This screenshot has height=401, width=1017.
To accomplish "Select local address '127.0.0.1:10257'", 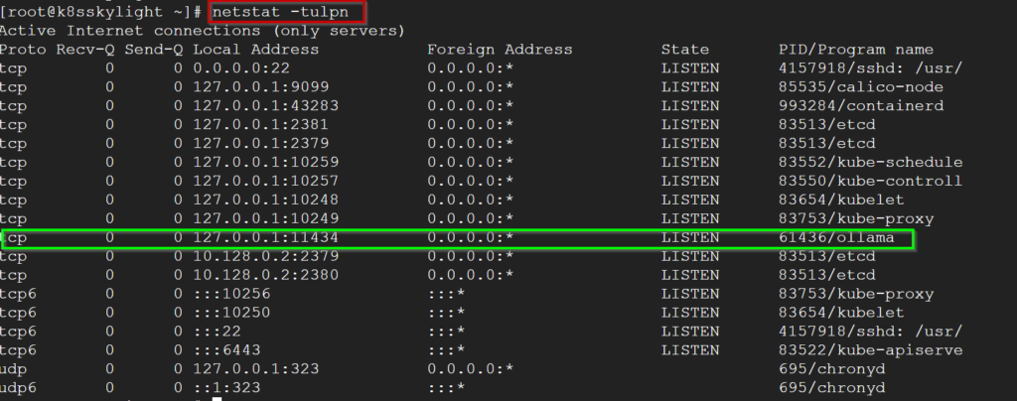I will (266, 181).
